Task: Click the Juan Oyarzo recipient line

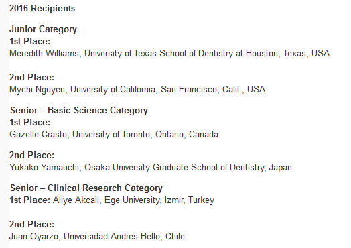Action: pos(97,237)
